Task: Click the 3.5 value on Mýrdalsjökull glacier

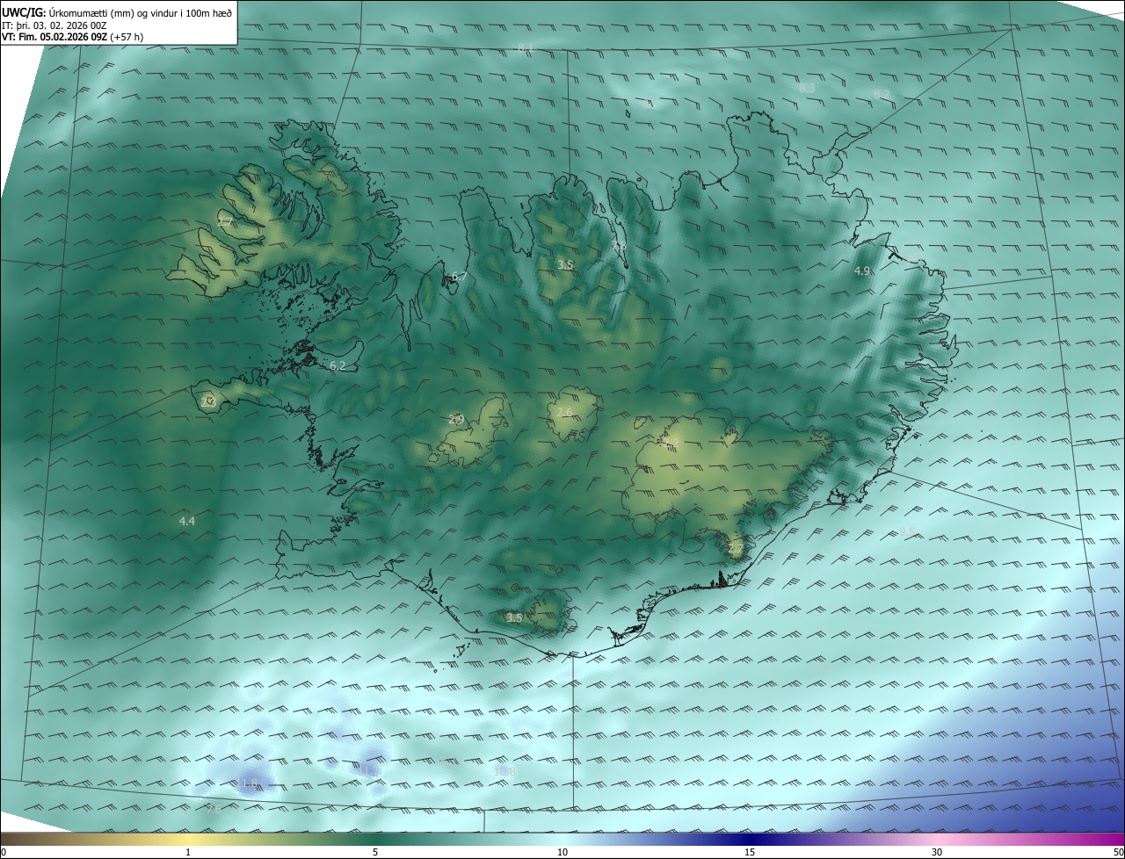Action: pyautogui.click(x=514, y=617)
